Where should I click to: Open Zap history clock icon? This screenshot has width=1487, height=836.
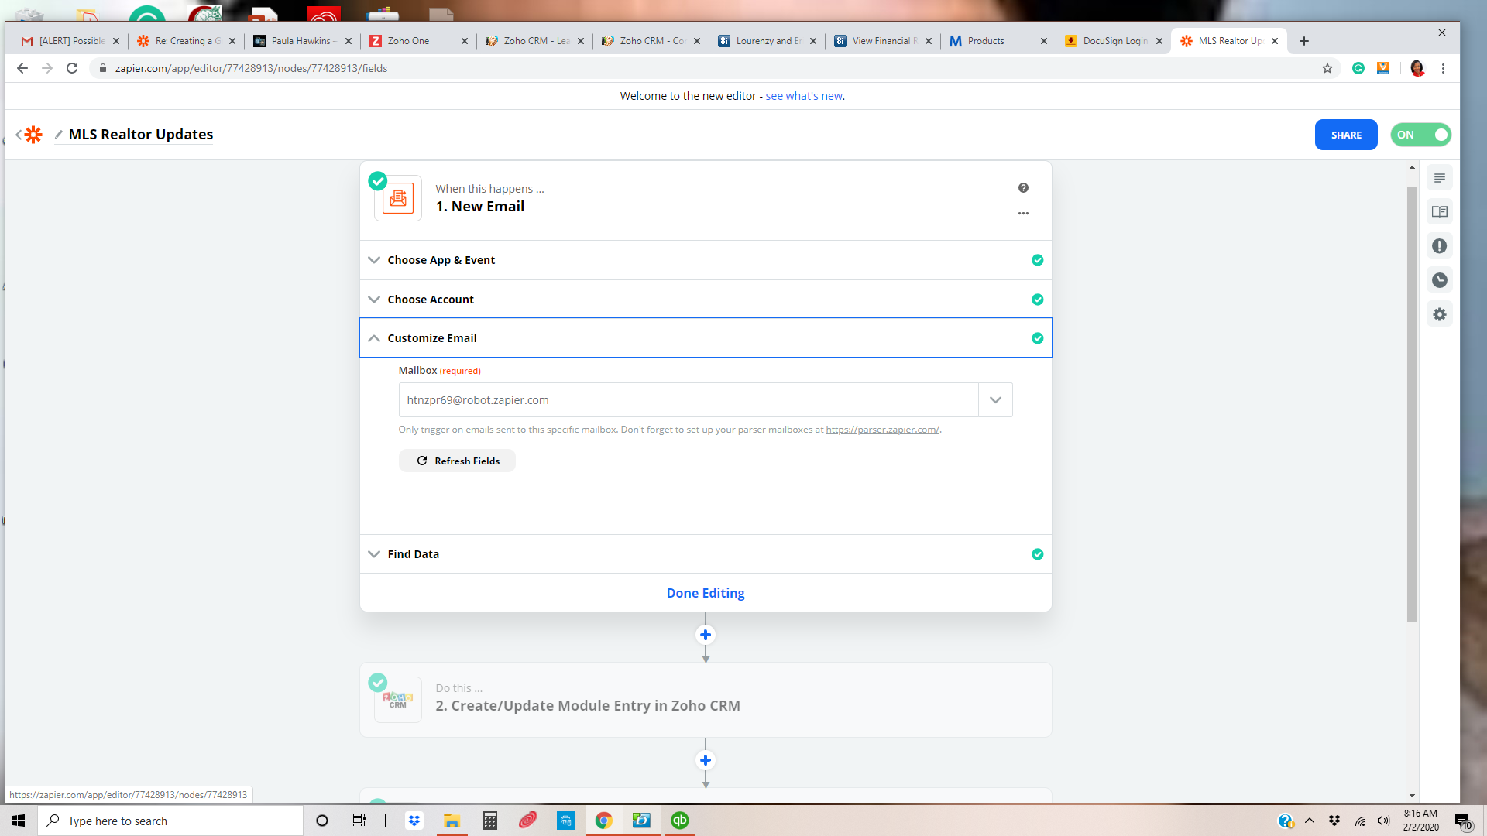1439,280
